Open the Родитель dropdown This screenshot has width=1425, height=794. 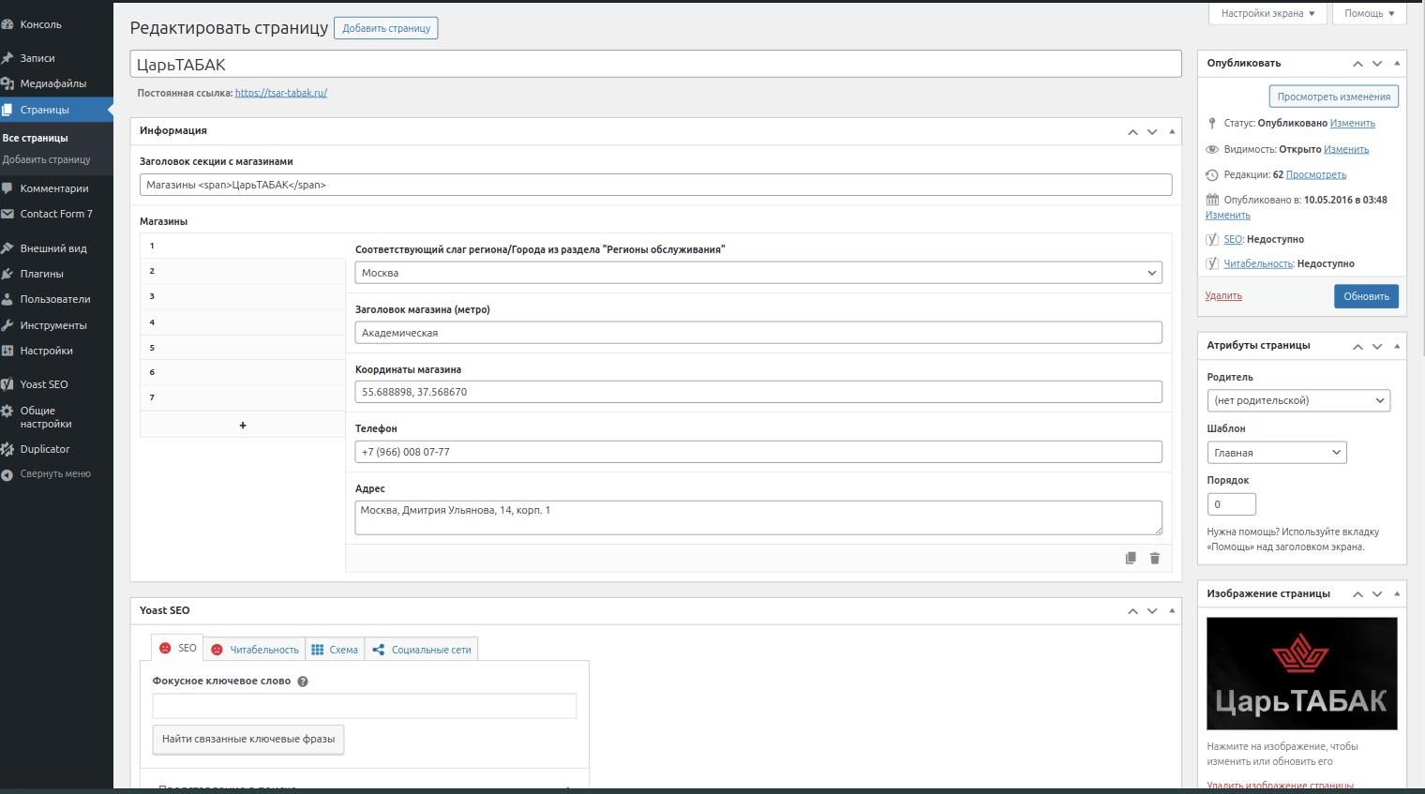pyautogui.click(x=1298, y=400)
